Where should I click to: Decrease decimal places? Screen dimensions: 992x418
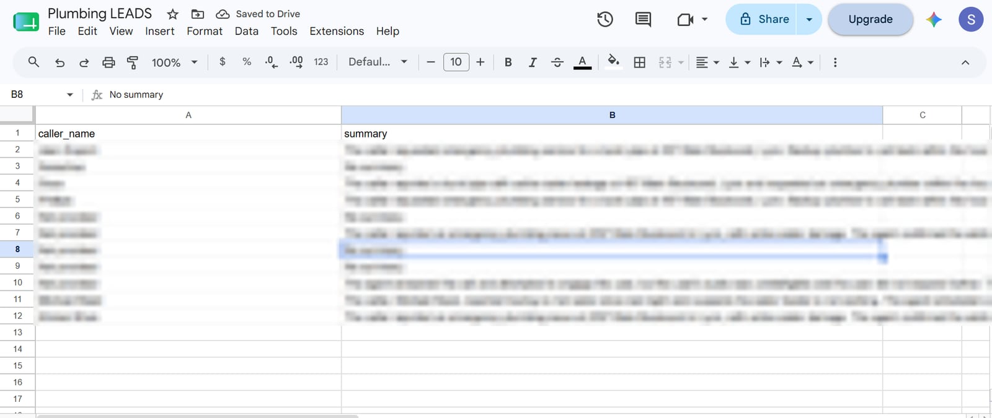point(271,62)
